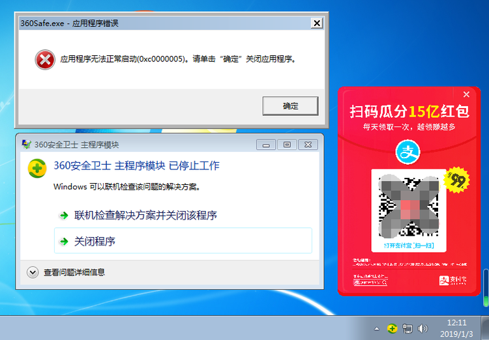Click the 应用程序无法正常启动(0xc0000005) error message
Screen dimensions: 489x340
(177, 59)
